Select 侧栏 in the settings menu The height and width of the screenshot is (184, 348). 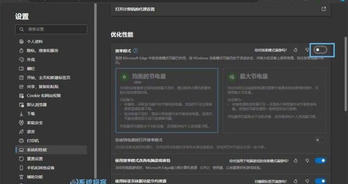[x=51, y=69]
